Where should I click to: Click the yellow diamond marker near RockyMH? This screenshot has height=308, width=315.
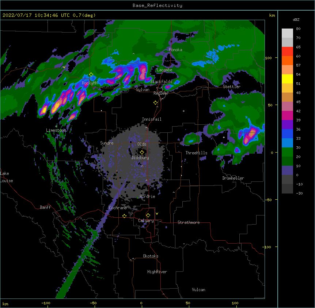click(x=91, y=75)
